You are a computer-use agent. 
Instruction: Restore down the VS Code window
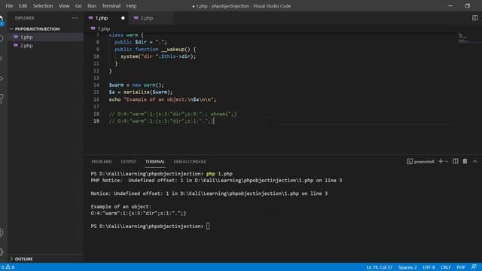pos(468,6)
